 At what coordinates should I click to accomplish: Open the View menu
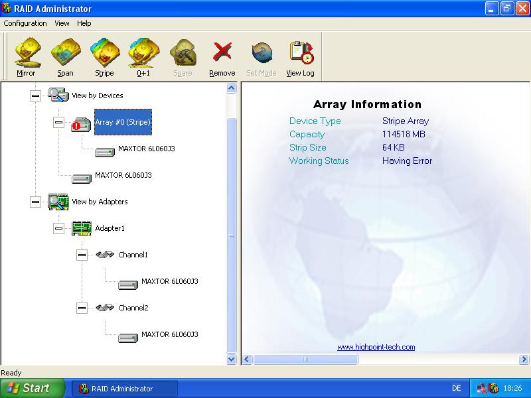62,23
